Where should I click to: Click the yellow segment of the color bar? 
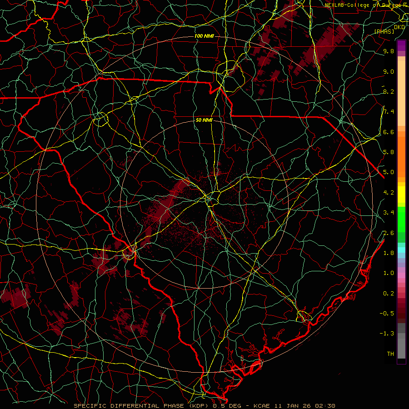[x=401, y=195]
